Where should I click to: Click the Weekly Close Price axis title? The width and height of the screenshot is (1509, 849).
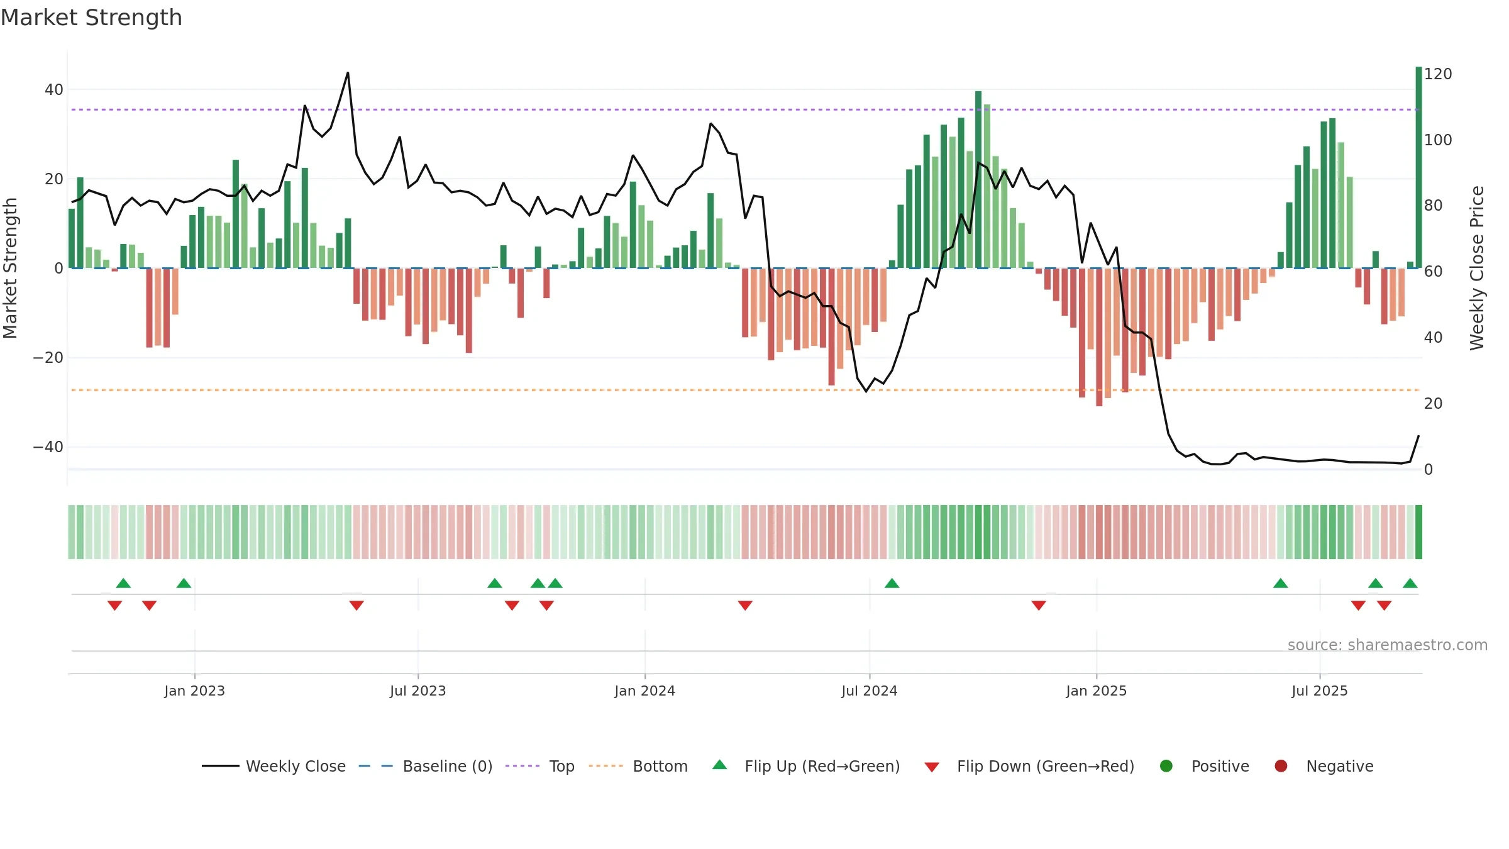click(x=1477, y=268)
